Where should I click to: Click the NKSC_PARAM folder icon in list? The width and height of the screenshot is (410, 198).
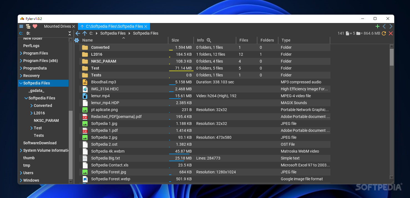point(85,61)
